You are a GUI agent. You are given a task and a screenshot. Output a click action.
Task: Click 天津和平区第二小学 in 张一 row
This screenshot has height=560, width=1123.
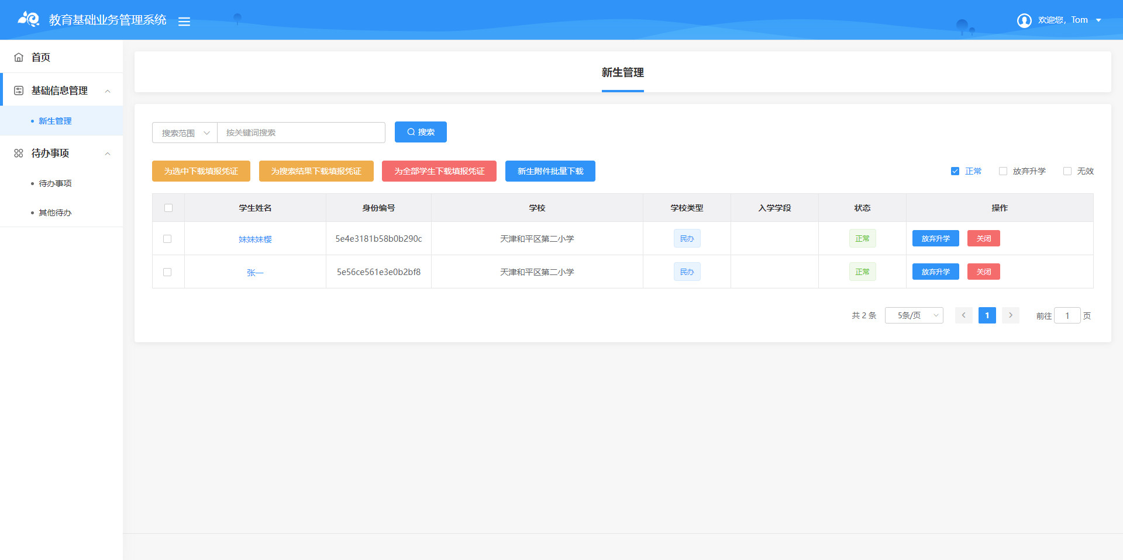537,272
